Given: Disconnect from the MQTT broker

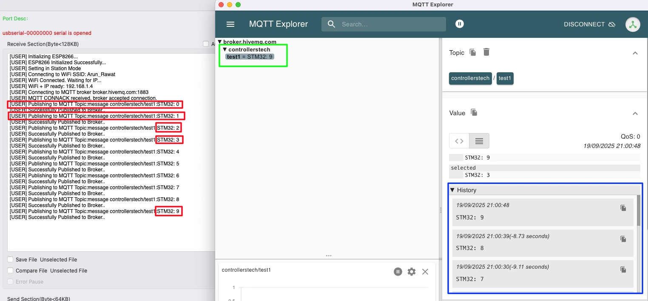Looking at the screenshot, I should tap(590, 24).
